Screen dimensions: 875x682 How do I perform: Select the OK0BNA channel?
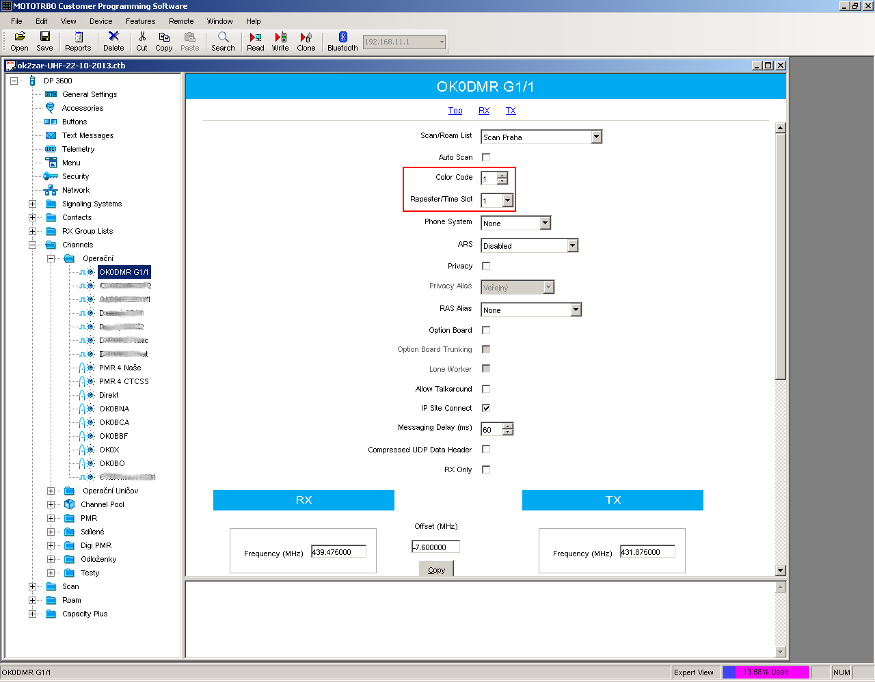(113, 409)
